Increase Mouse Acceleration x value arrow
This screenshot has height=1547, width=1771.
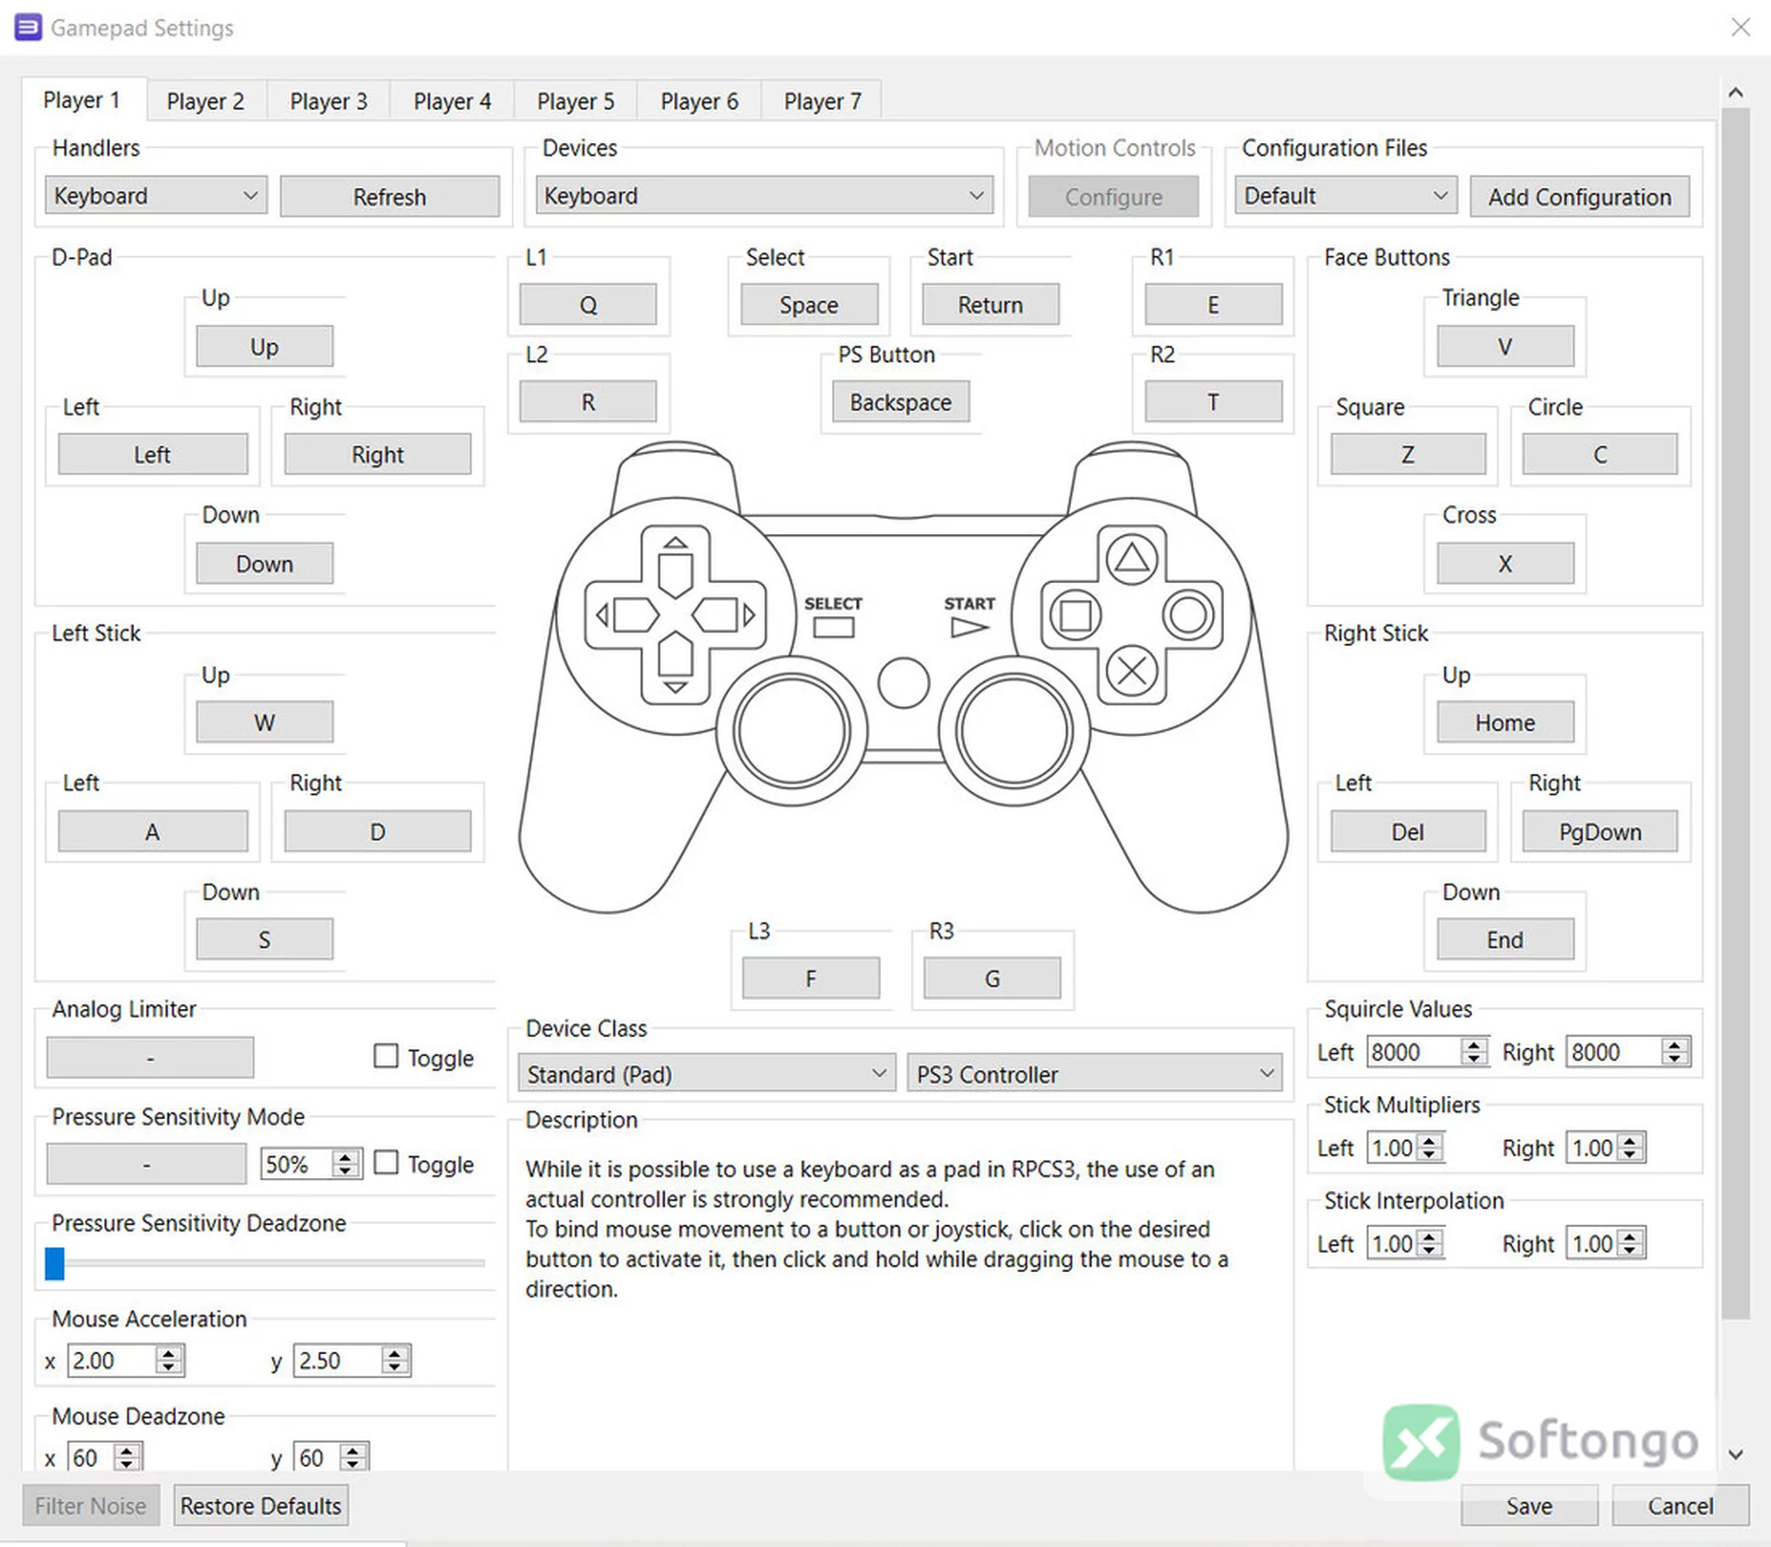(x=168, y=1353)
